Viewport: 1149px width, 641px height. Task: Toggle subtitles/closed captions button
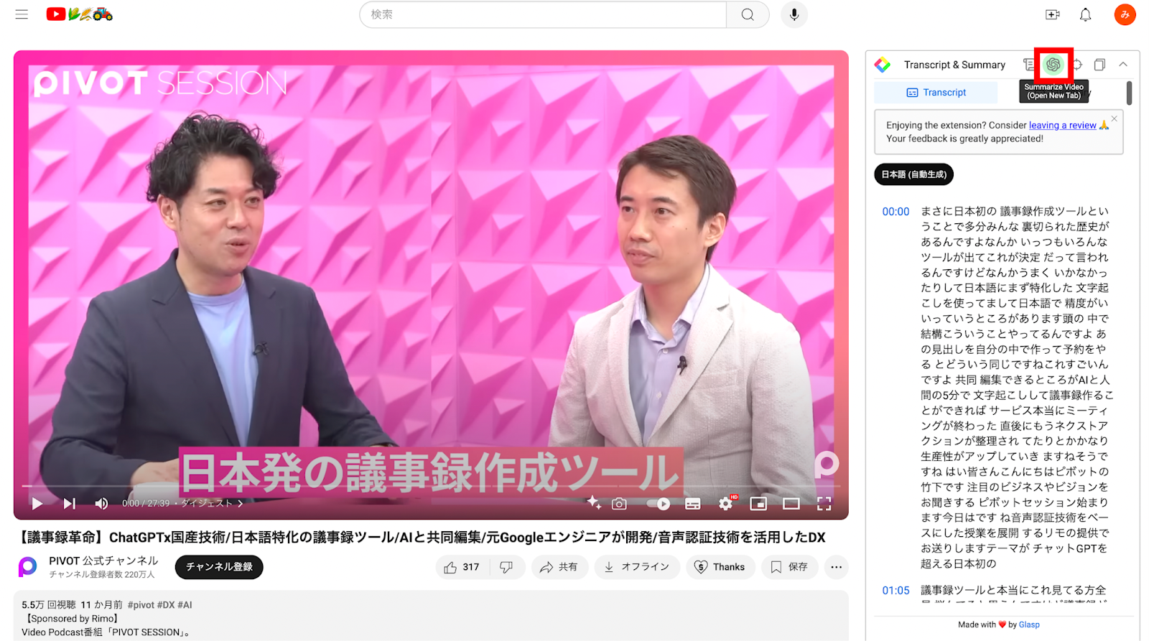click(692, 504)
